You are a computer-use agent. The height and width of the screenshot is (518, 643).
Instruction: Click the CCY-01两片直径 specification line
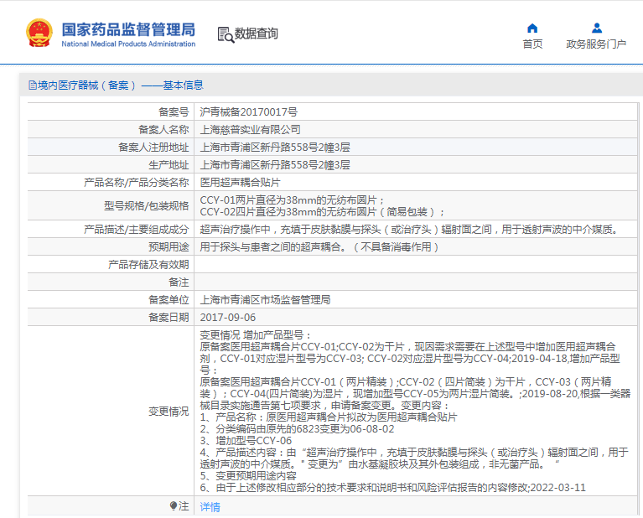pos(292,200)
